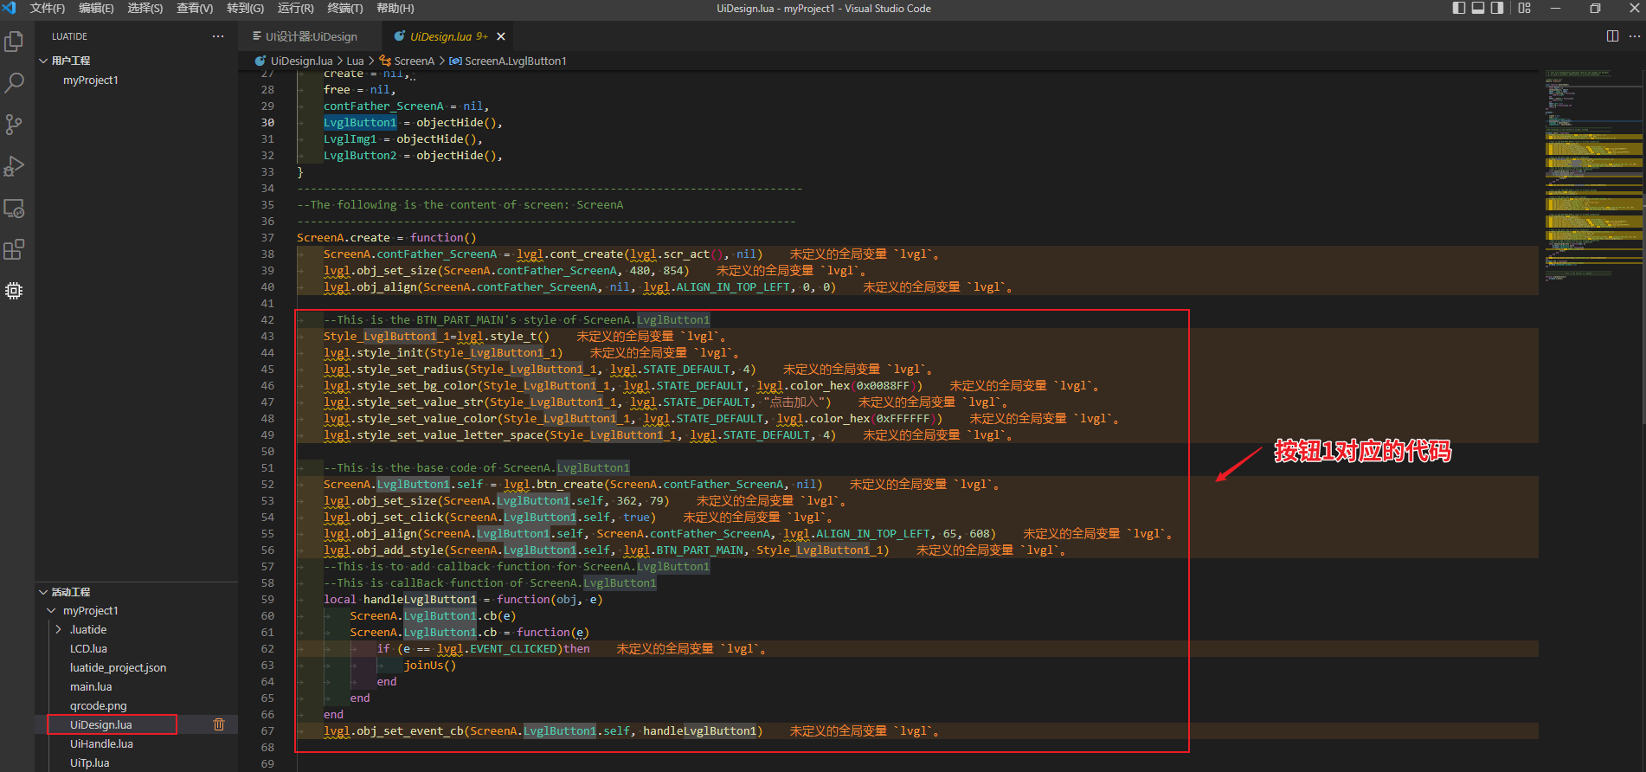This screenshot has width=1646, height=772.
Task: Open the Search view in activity bar
Action: 14,83
